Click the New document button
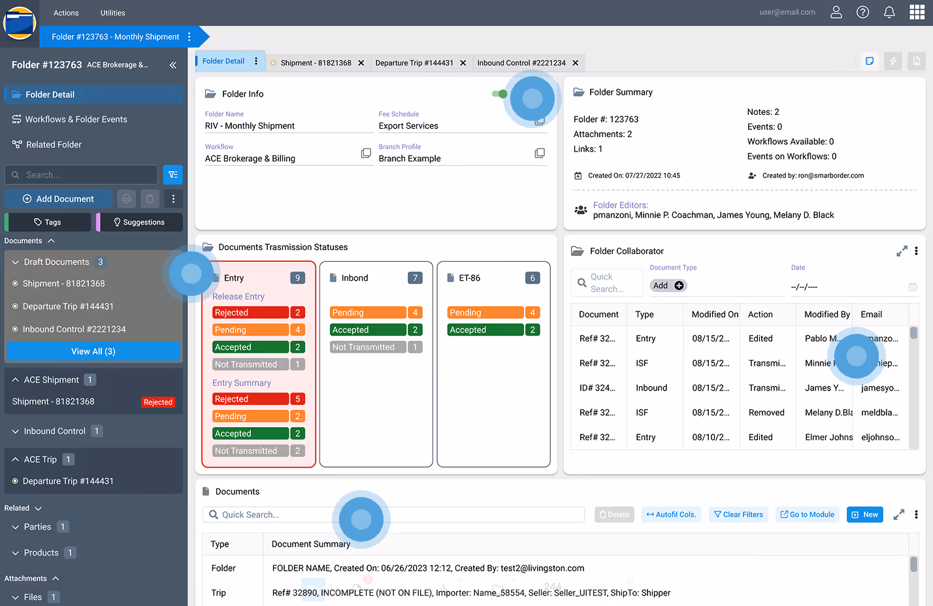Image resolution: width=933 pixels, height=606 pixels. pos(865,515)
